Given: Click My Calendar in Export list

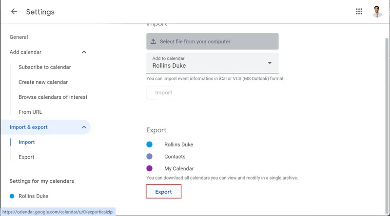Looking at the screenshot, I should [x=179, y=169].
